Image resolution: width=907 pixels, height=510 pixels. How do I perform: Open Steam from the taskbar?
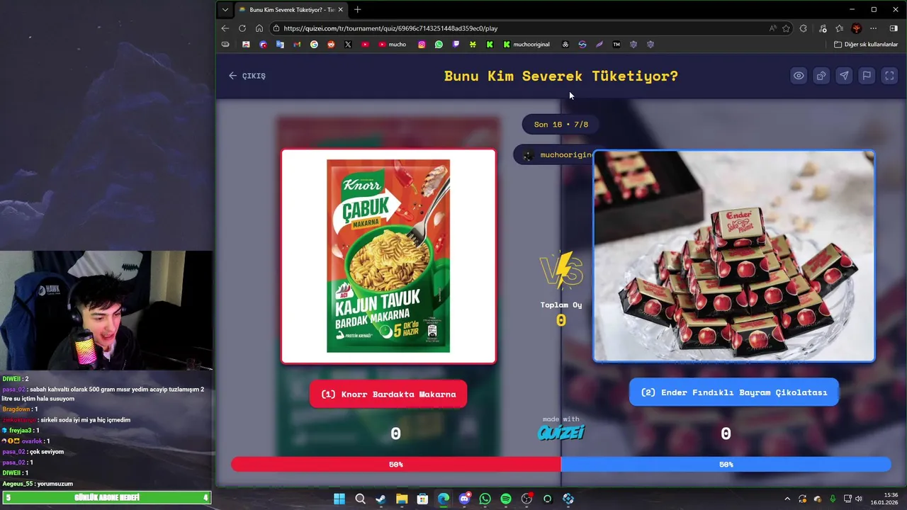[x=381, y=499]
